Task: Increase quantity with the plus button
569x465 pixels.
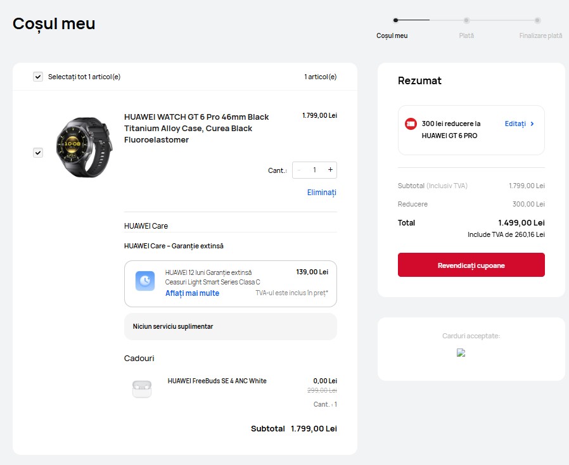Action: coord(330,170)
